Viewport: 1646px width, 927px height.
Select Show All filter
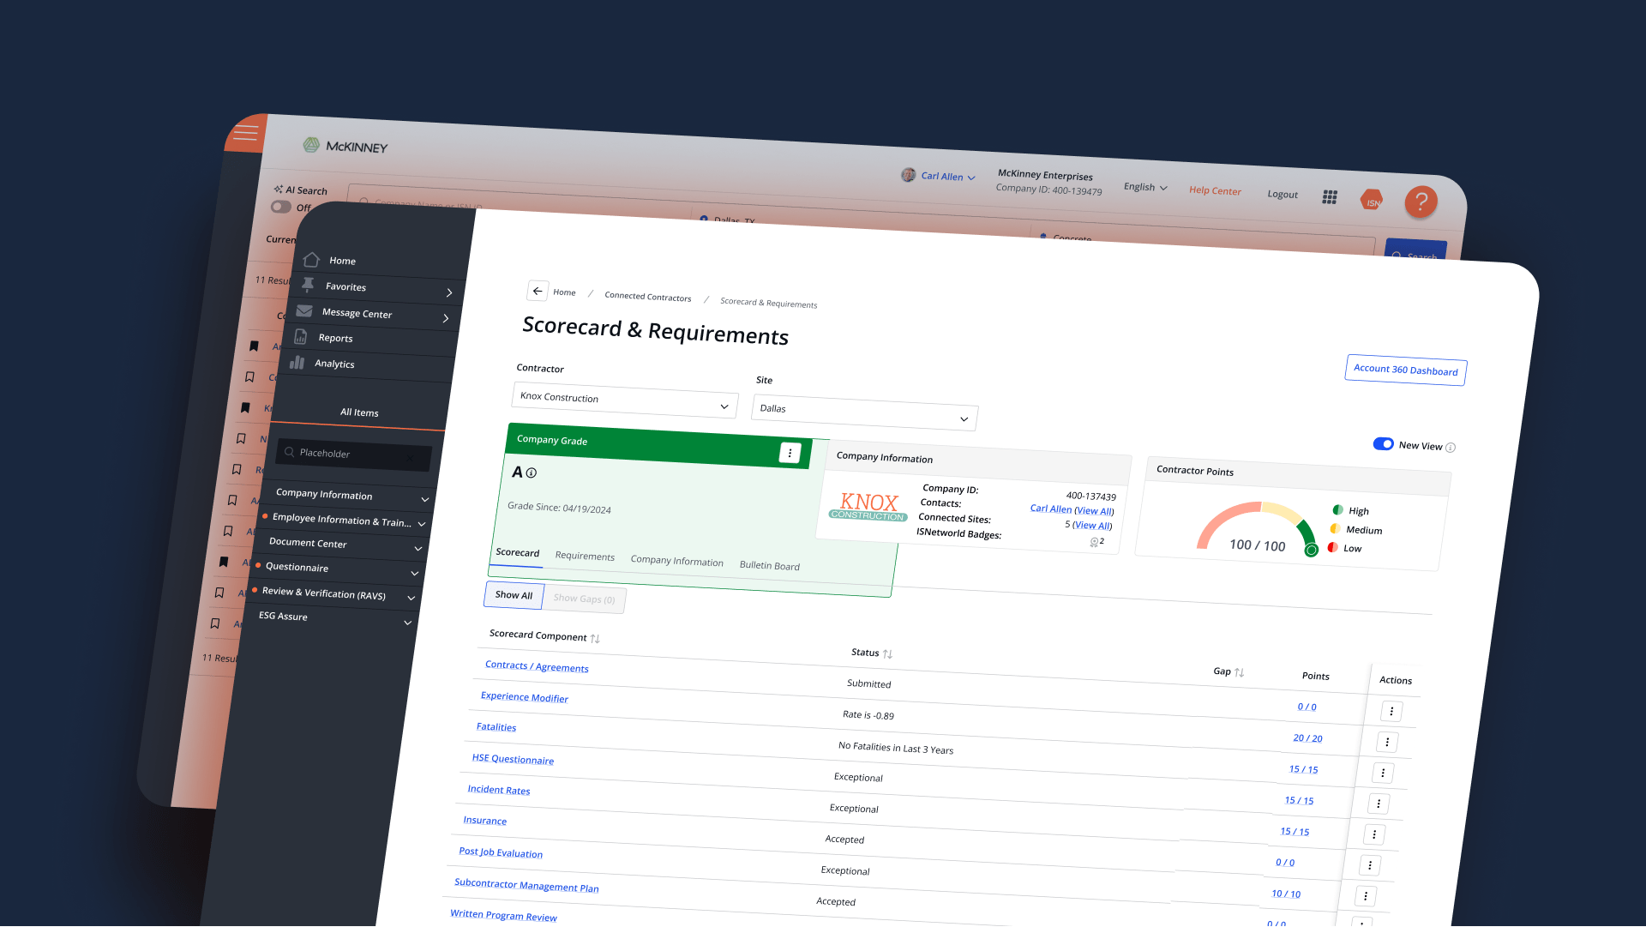click(x=514, y=595)
